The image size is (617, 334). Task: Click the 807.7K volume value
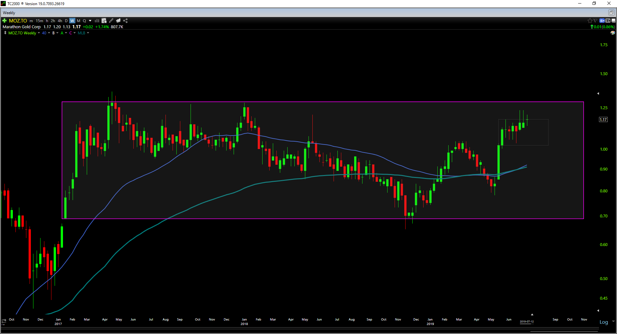[117, 27]
